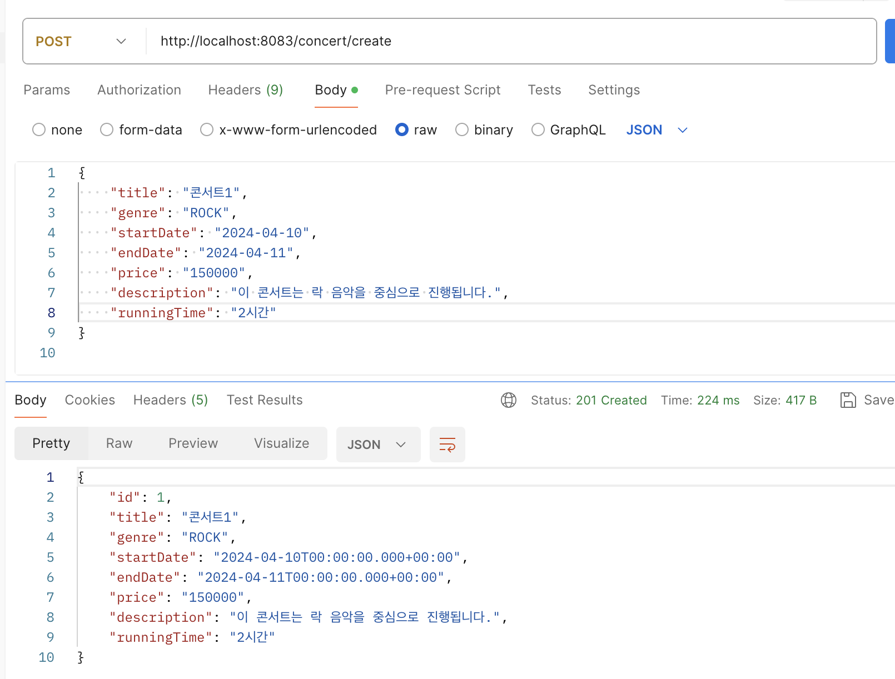Click the "id" key in response

(x=125, y=497)
